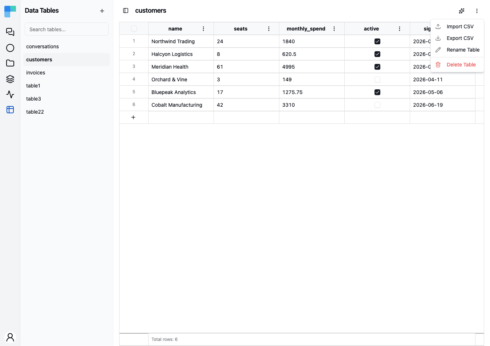This screenshot has width=490, height=346.
Task: Open the monthly_spend column options menu
Action: coord(334,29)
